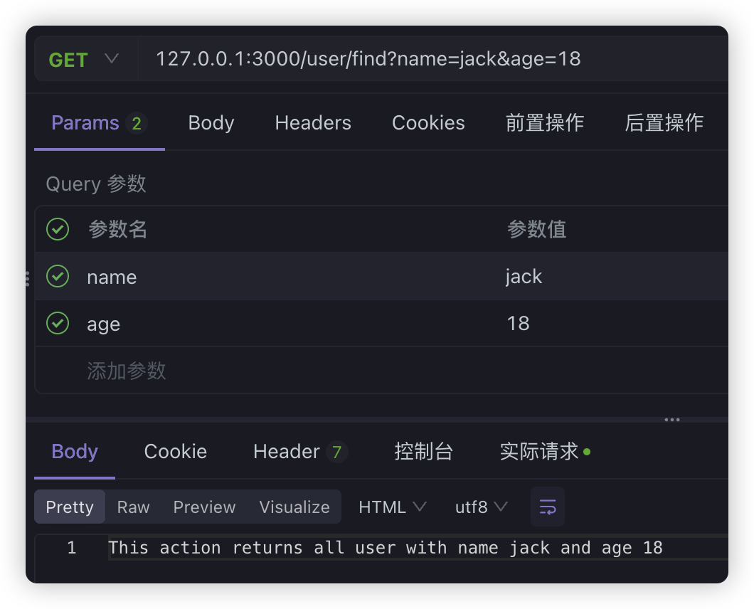This screenshot has height=609, width=754.
Task: Click the 添加参数 placeholder field
Action: tap(127, 371)
